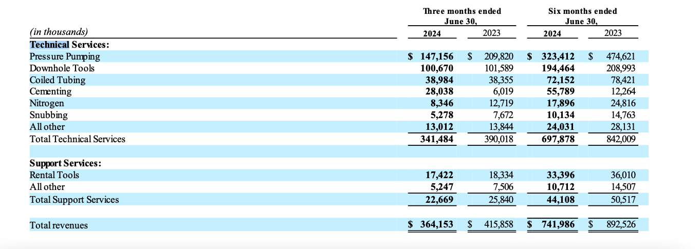This screenshot has width=700, height=249.
Task: Click Cementing value 55,789
Action: tap(560, 91)
